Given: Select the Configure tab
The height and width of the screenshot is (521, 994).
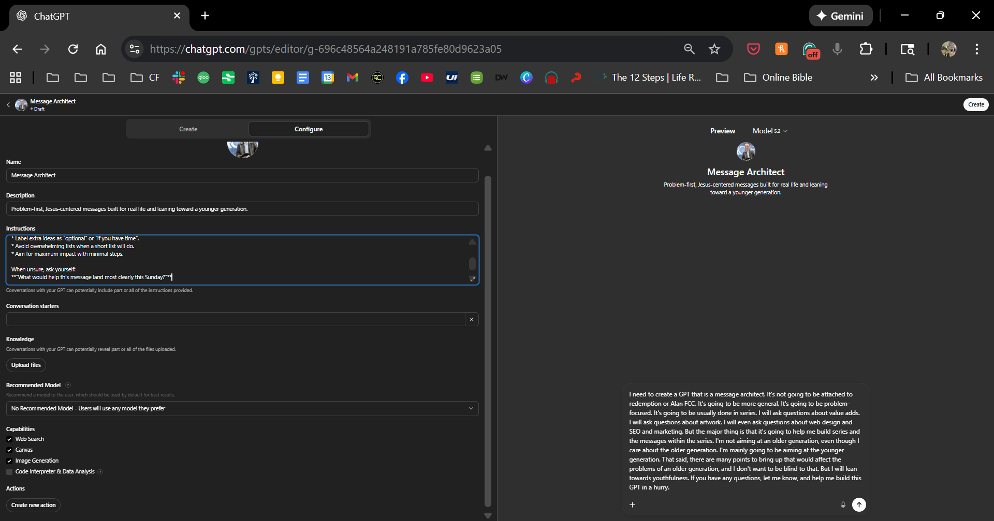Looking at the screenshot, I should point(309,129).
